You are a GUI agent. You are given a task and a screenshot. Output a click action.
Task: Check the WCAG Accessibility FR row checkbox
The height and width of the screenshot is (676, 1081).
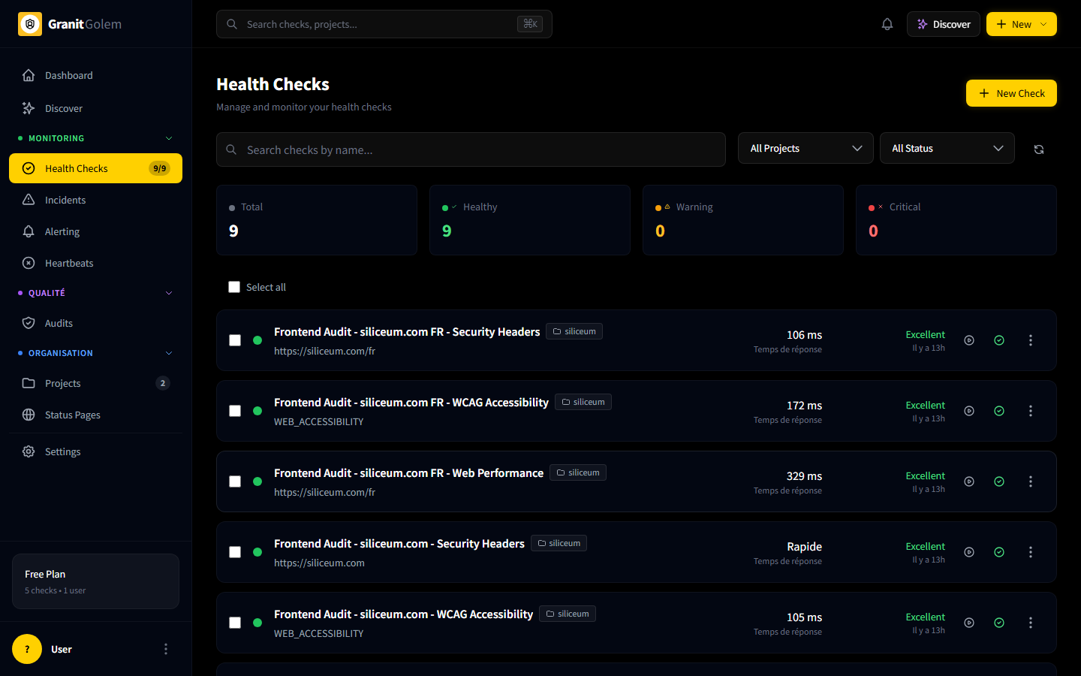pos(235,411)
